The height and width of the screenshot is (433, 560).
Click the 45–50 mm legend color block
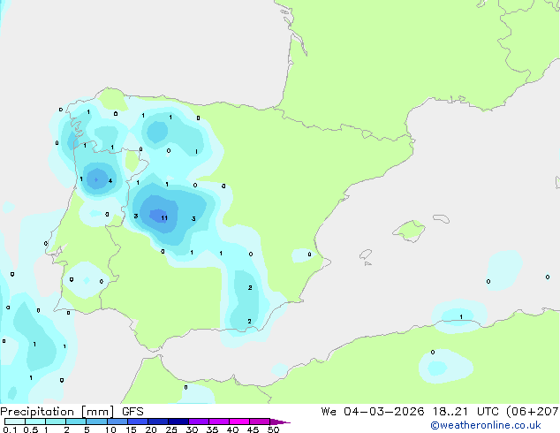[260, 422]
